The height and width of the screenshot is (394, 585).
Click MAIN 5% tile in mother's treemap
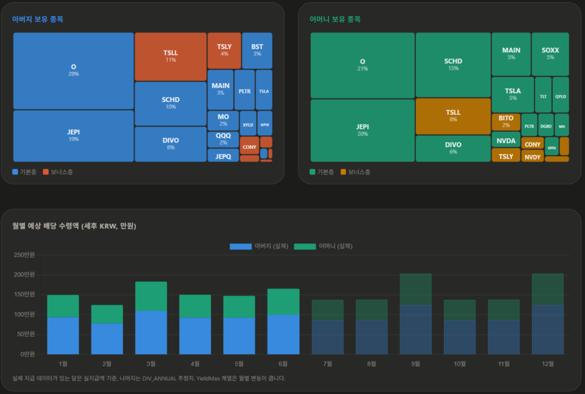[x=511, y=54]
